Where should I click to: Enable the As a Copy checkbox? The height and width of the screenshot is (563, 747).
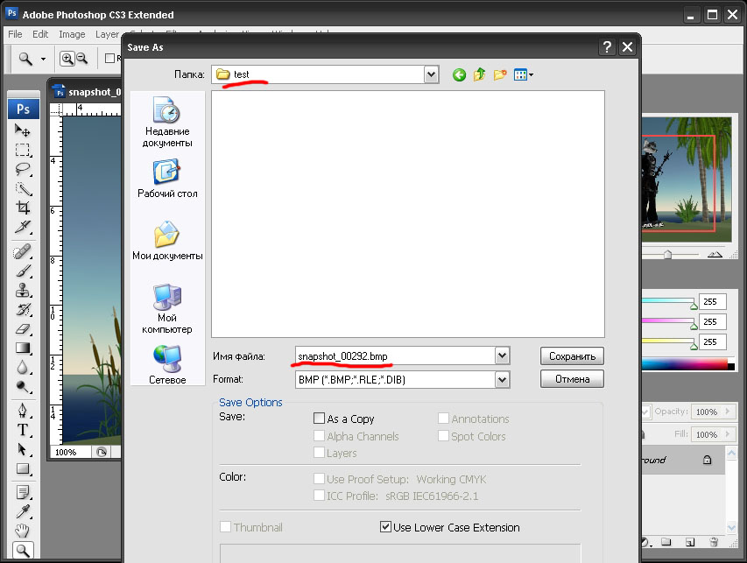(319, 419)
